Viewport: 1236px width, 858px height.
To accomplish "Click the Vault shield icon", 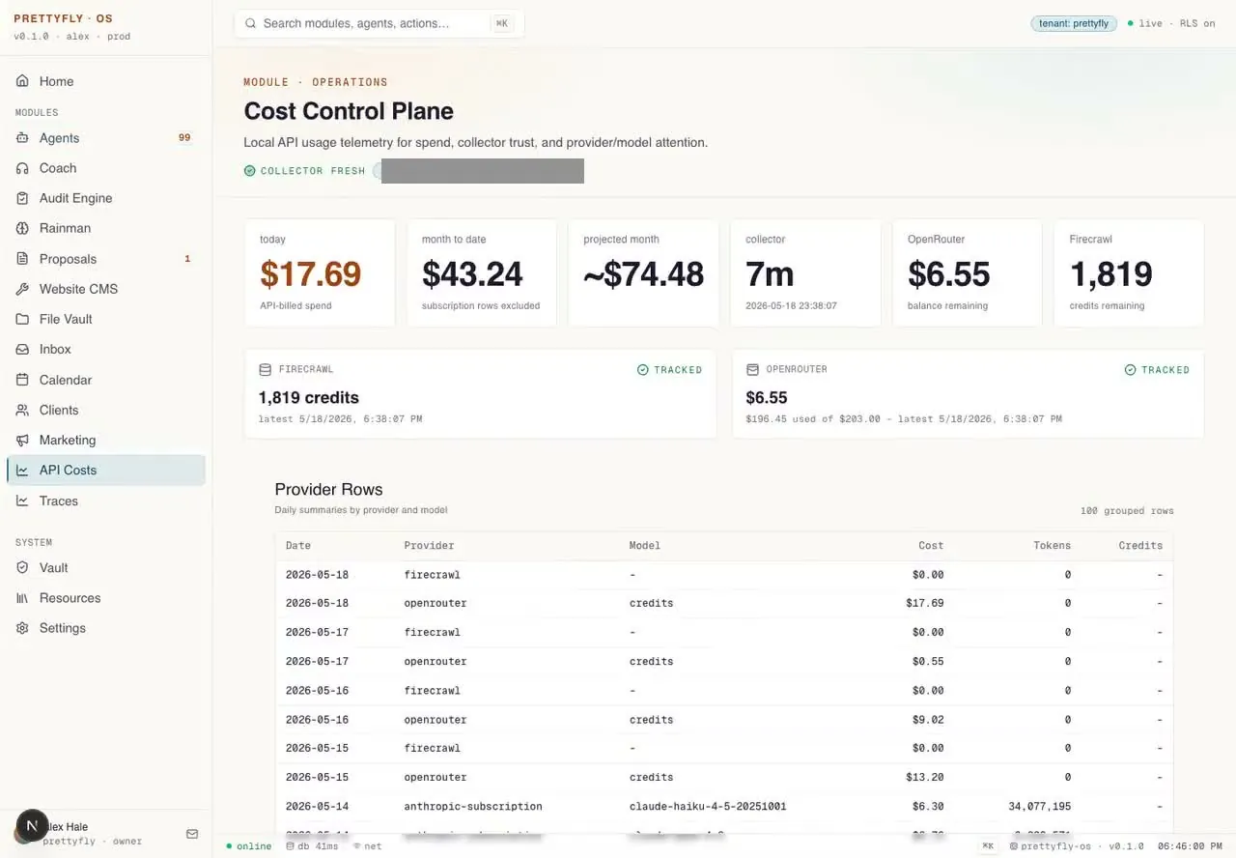I will (x=22, y=568).
